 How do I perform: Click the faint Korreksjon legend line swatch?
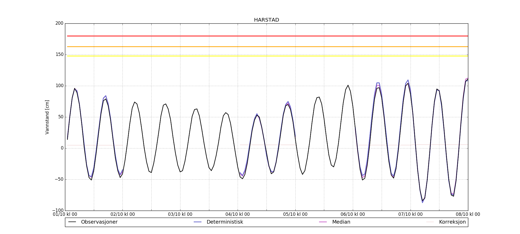tap(430, 222)
